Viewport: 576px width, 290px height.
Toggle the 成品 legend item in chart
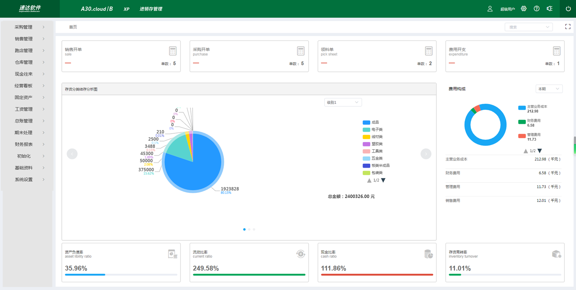pyautogui.click(x=371, y=122)
